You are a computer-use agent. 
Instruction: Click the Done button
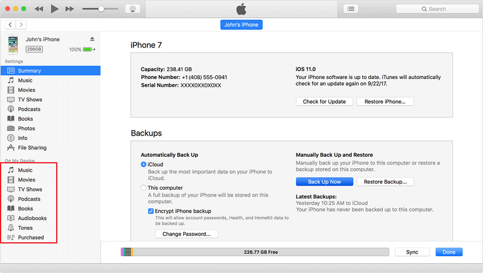(449, 252)
